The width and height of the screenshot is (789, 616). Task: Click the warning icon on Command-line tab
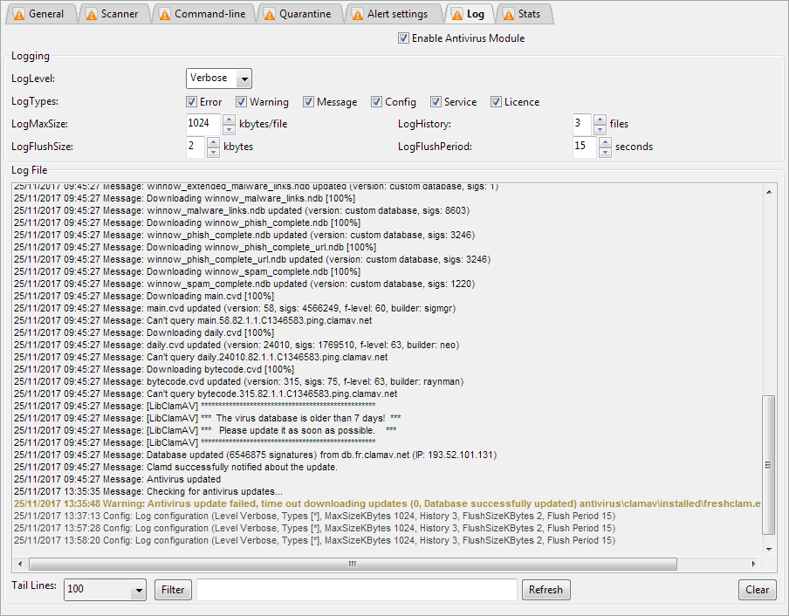pos(163,14)
